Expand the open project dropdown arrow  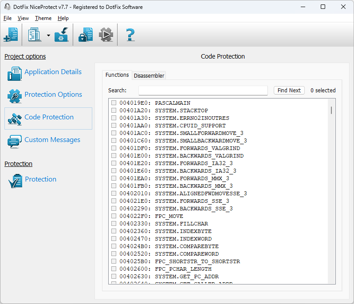click(x=48, y=35)
